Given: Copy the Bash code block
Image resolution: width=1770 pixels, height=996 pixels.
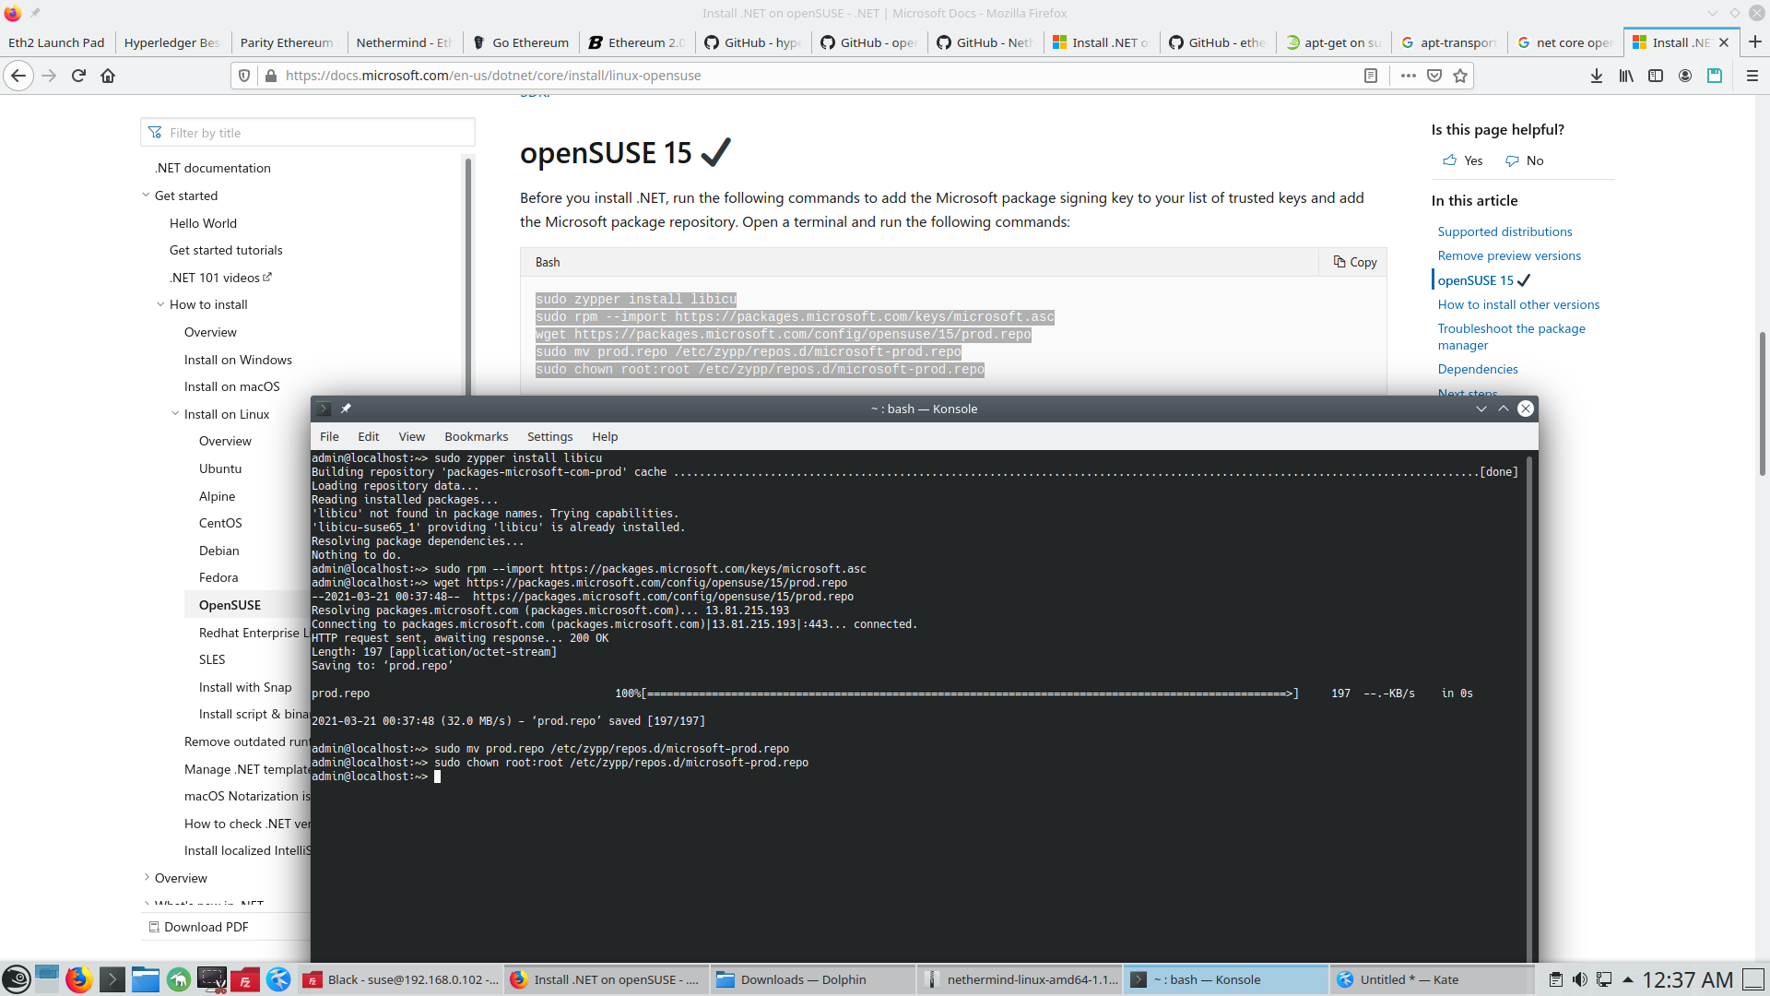Looking at the screenshot, I should pyautogui.click(x=1354, y=262).
